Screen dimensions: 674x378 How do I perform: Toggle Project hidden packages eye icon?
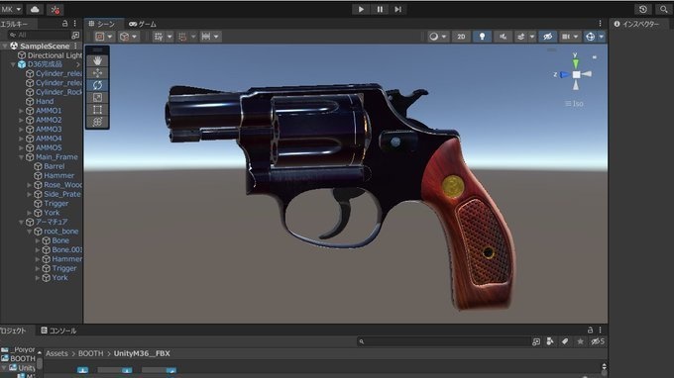598,341
